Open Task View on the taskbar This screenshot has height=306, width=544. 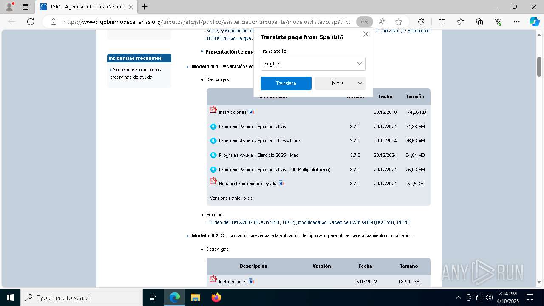click(153, 297)
